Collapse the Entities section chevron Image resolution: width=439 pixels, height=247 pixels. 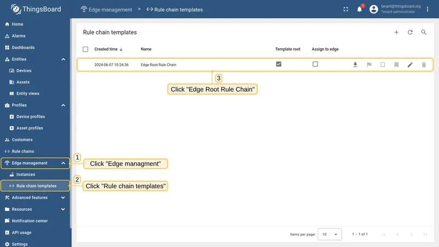[63, 59]
